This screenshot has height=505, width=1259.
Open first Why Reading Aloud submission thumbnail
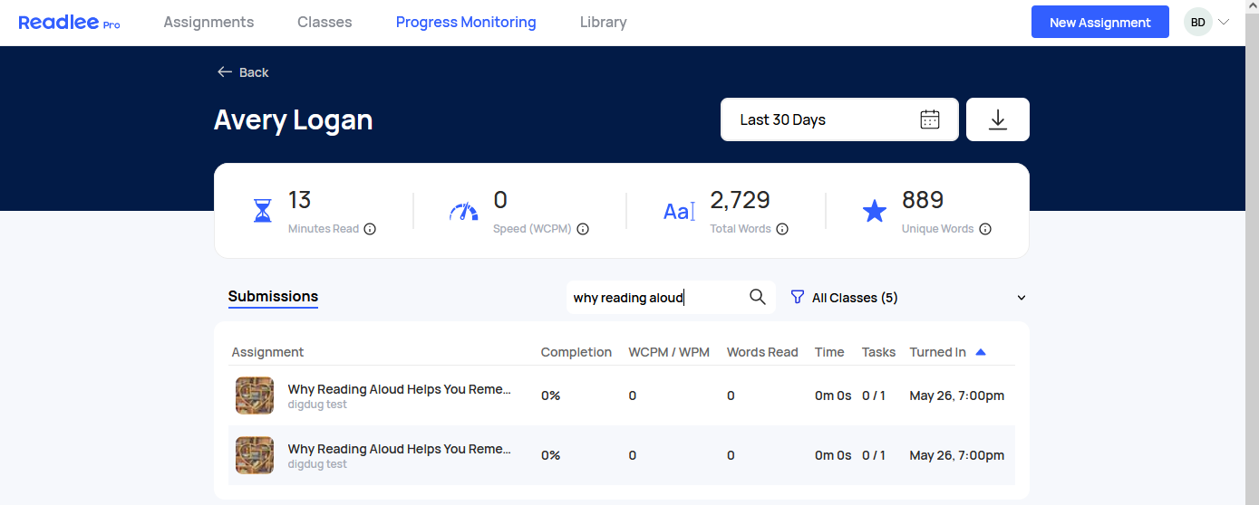click(x=255, y=395)
